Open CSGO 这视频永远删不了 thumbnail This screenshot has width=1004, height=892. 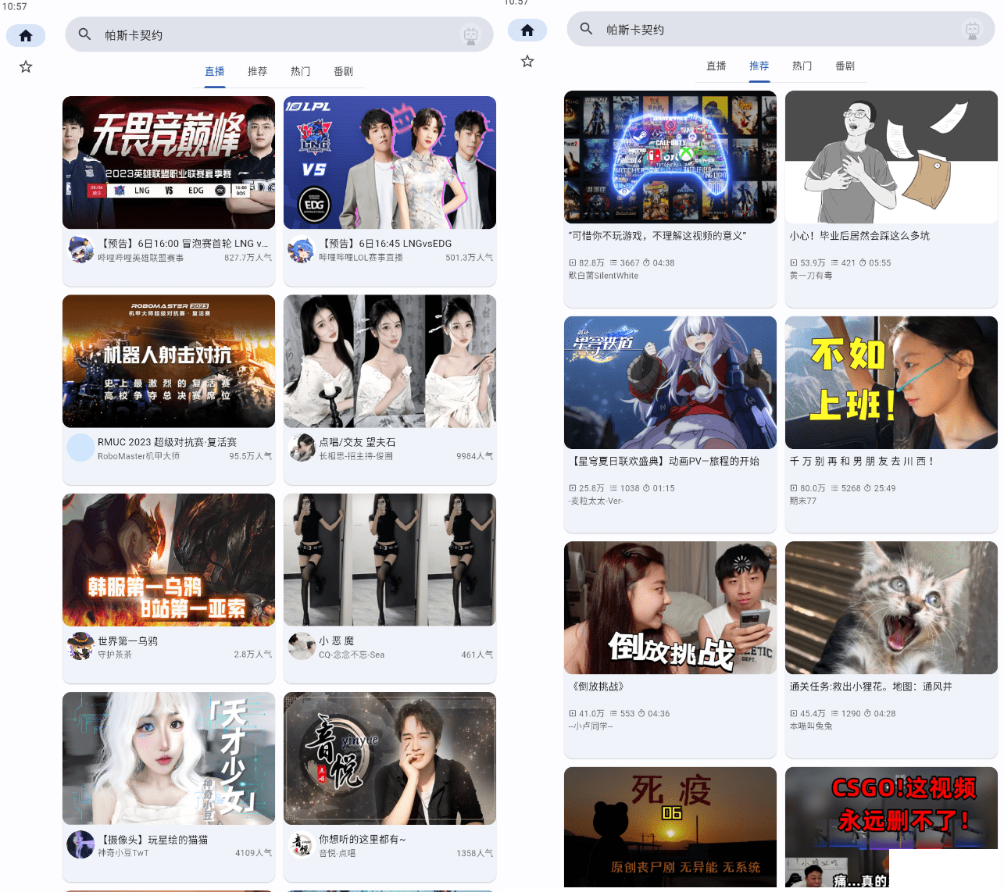[x=891, y=827]
